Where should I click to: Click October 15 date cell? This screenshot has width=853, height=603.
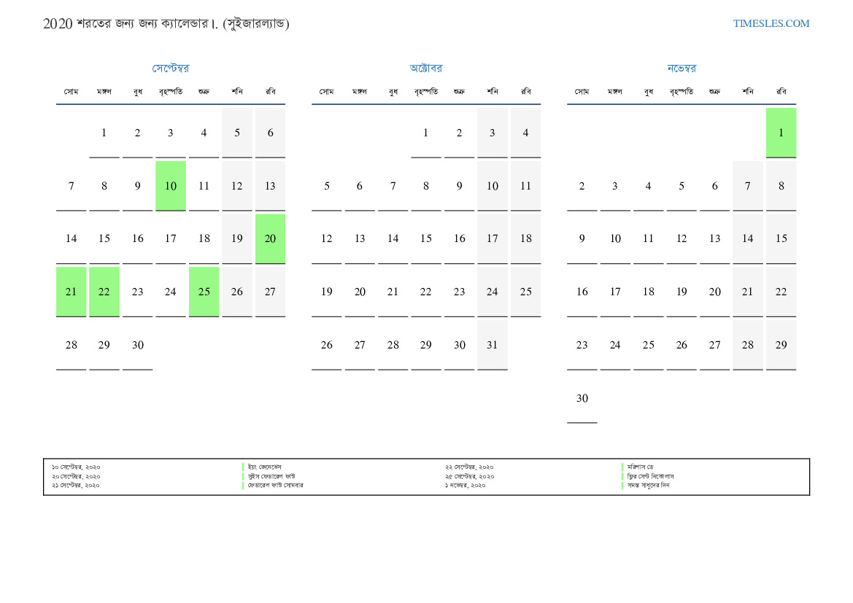click(426, 238)
